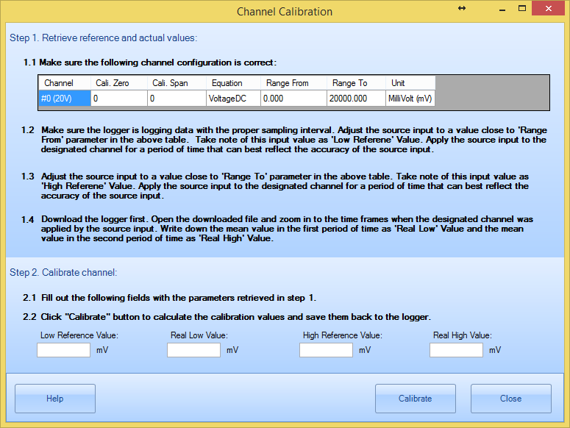Click the Help button
570x428 pixels.
tap(55, 399)
